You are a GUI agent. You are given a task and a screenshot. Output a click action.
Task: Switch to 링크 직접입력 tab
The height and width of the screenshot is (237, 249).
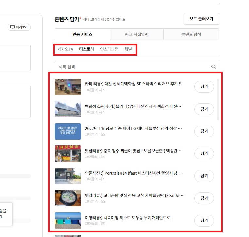(137, 34)
